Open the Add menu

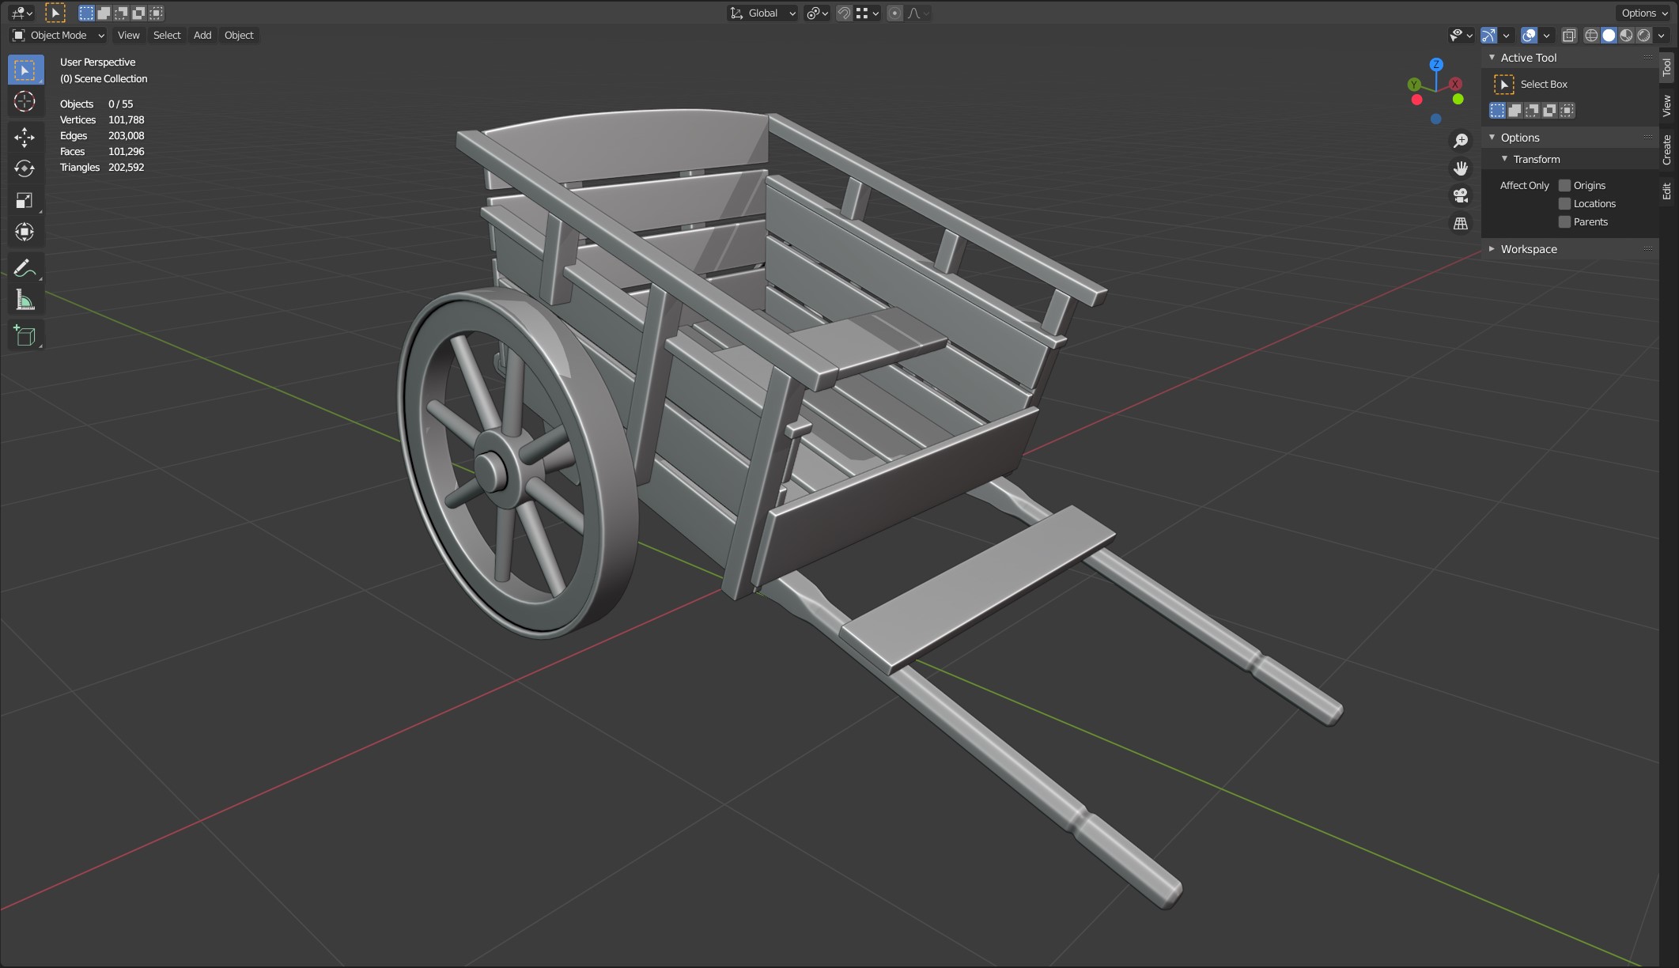[x=202, y=36]
